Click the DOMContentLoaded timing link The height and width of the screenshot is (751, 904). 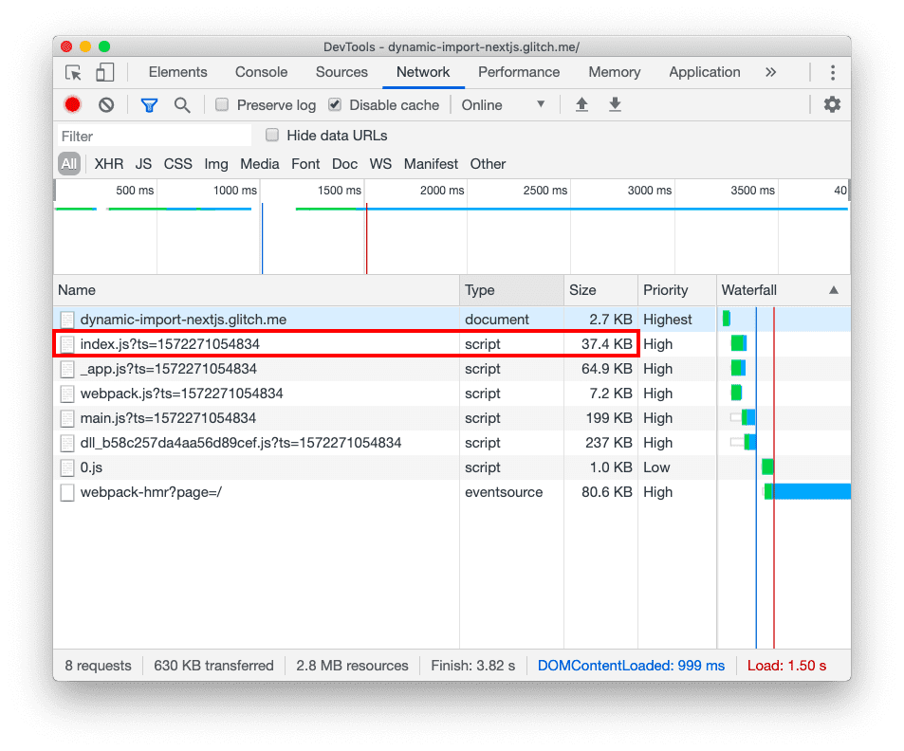coord(631,665)
